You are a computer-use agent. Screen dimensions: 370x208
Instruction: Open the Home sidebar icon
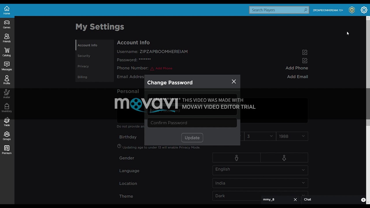[x=7, y=10]
